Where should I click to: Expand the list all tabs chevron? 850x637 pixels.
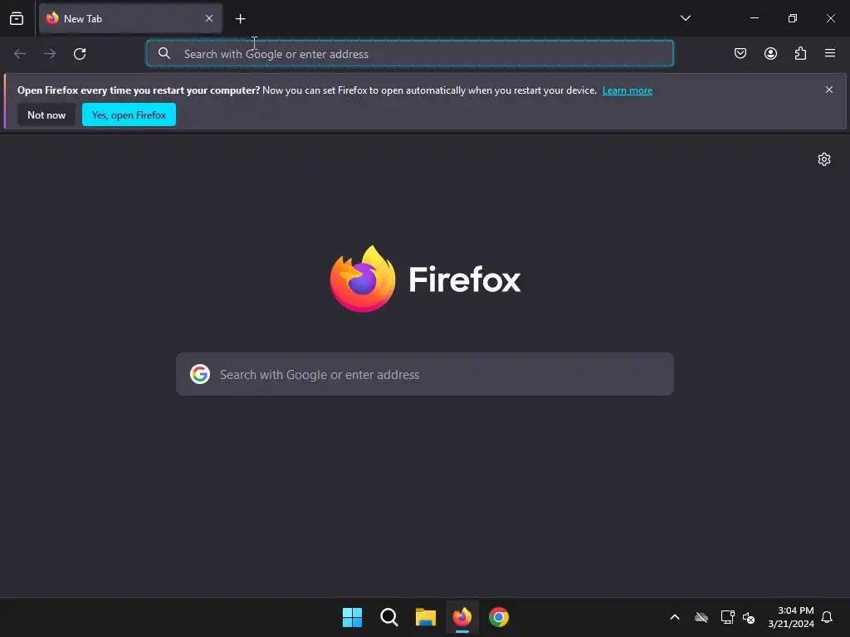coord(685,18)
